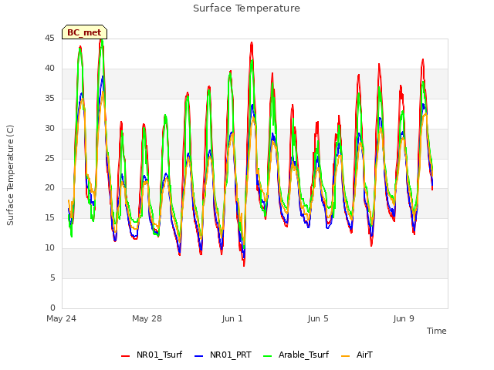The image size is (494, 370).
Task: Select the Jun 9 x-axis label
Action: tap(404, 318)
